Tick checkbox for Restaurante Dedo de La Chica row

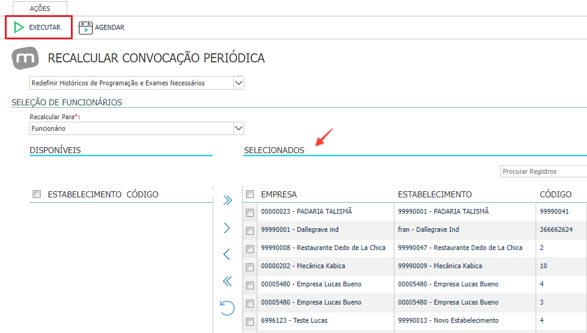(250, 249)
